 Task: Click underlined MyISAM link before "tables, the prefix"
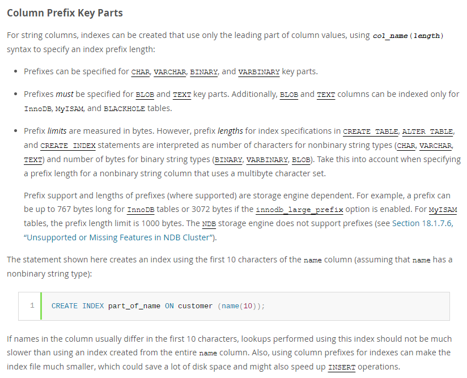[443, 210]
